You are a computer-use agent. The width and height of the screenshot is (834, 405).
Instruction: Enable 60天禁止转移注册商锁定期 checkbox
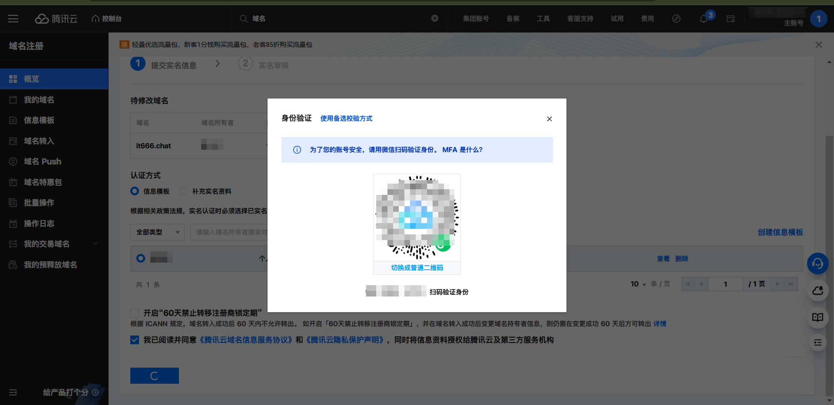(x=135, y=313)
